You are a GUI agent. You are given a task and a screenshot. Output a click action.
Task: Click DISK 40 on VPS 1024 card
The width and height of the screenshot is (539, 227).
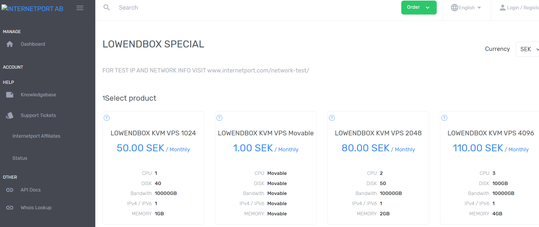point(151,183)
